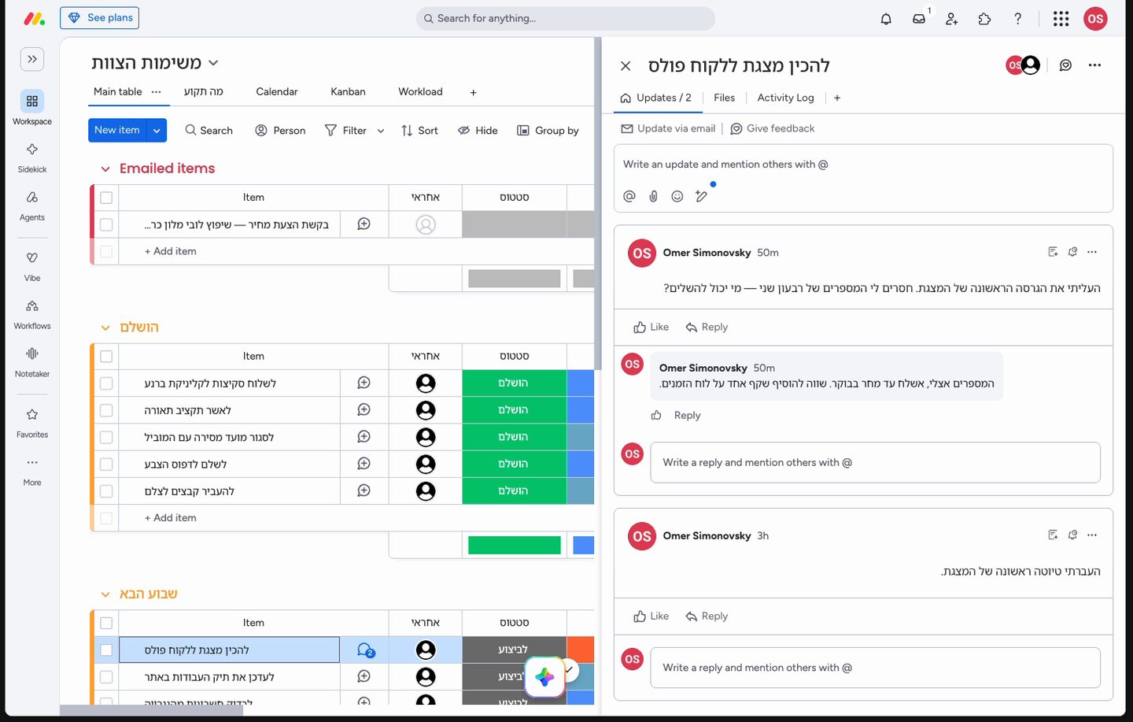The height and width of the screenshot is (722, 1133).
Task: Open the products grid menu
Action: (1061, 19)
